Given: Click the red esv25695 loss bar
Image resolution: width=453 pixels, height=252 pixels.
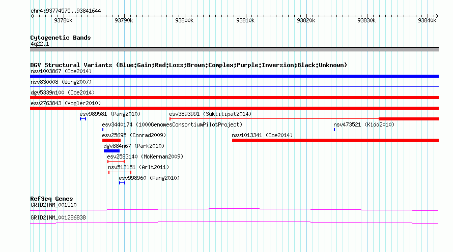Looking at the screenshot, I should coord(111,140).
